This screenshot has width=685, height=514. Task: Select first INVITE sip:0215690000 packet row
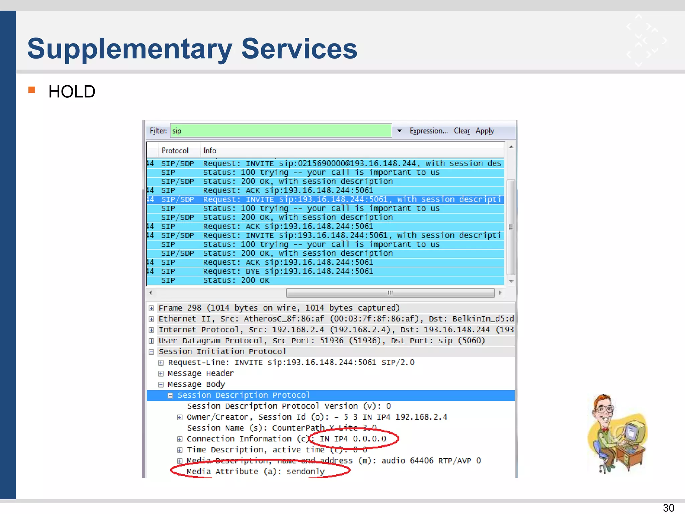click(x=325, y=163)
